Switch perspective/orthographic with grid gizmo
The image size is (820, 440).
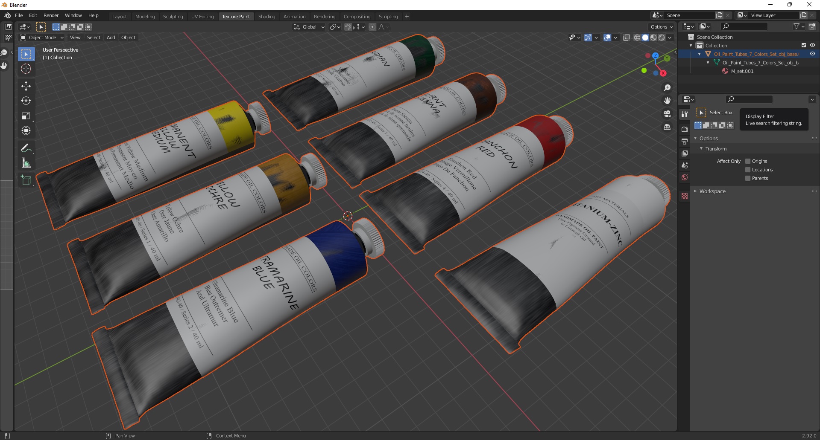[x=667, y=127]
